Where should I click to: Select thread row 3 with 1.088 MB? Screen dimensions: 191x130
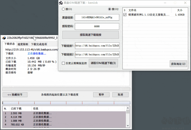click(x=65, y=121)
